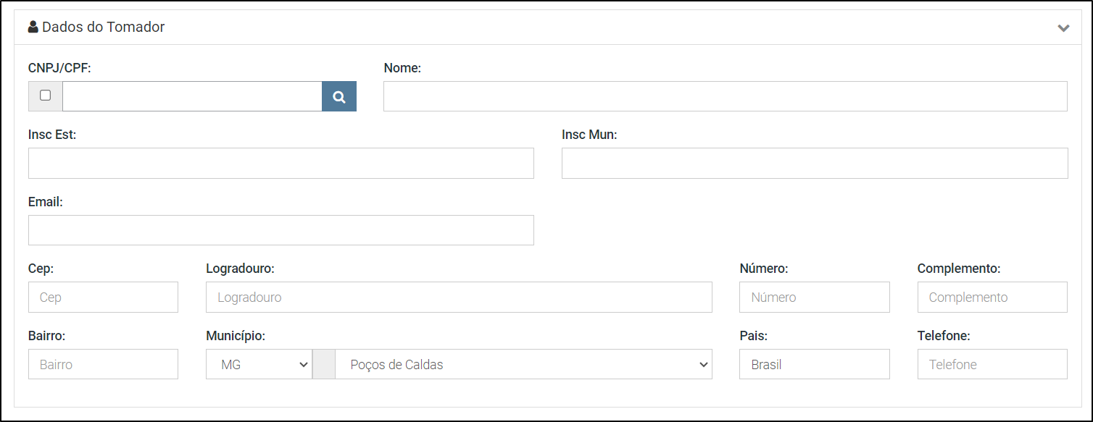Toggle the checkbox beside CNPJ/CPF field
Viewport: 1093px width, 422px height.
tap(46, 96)
